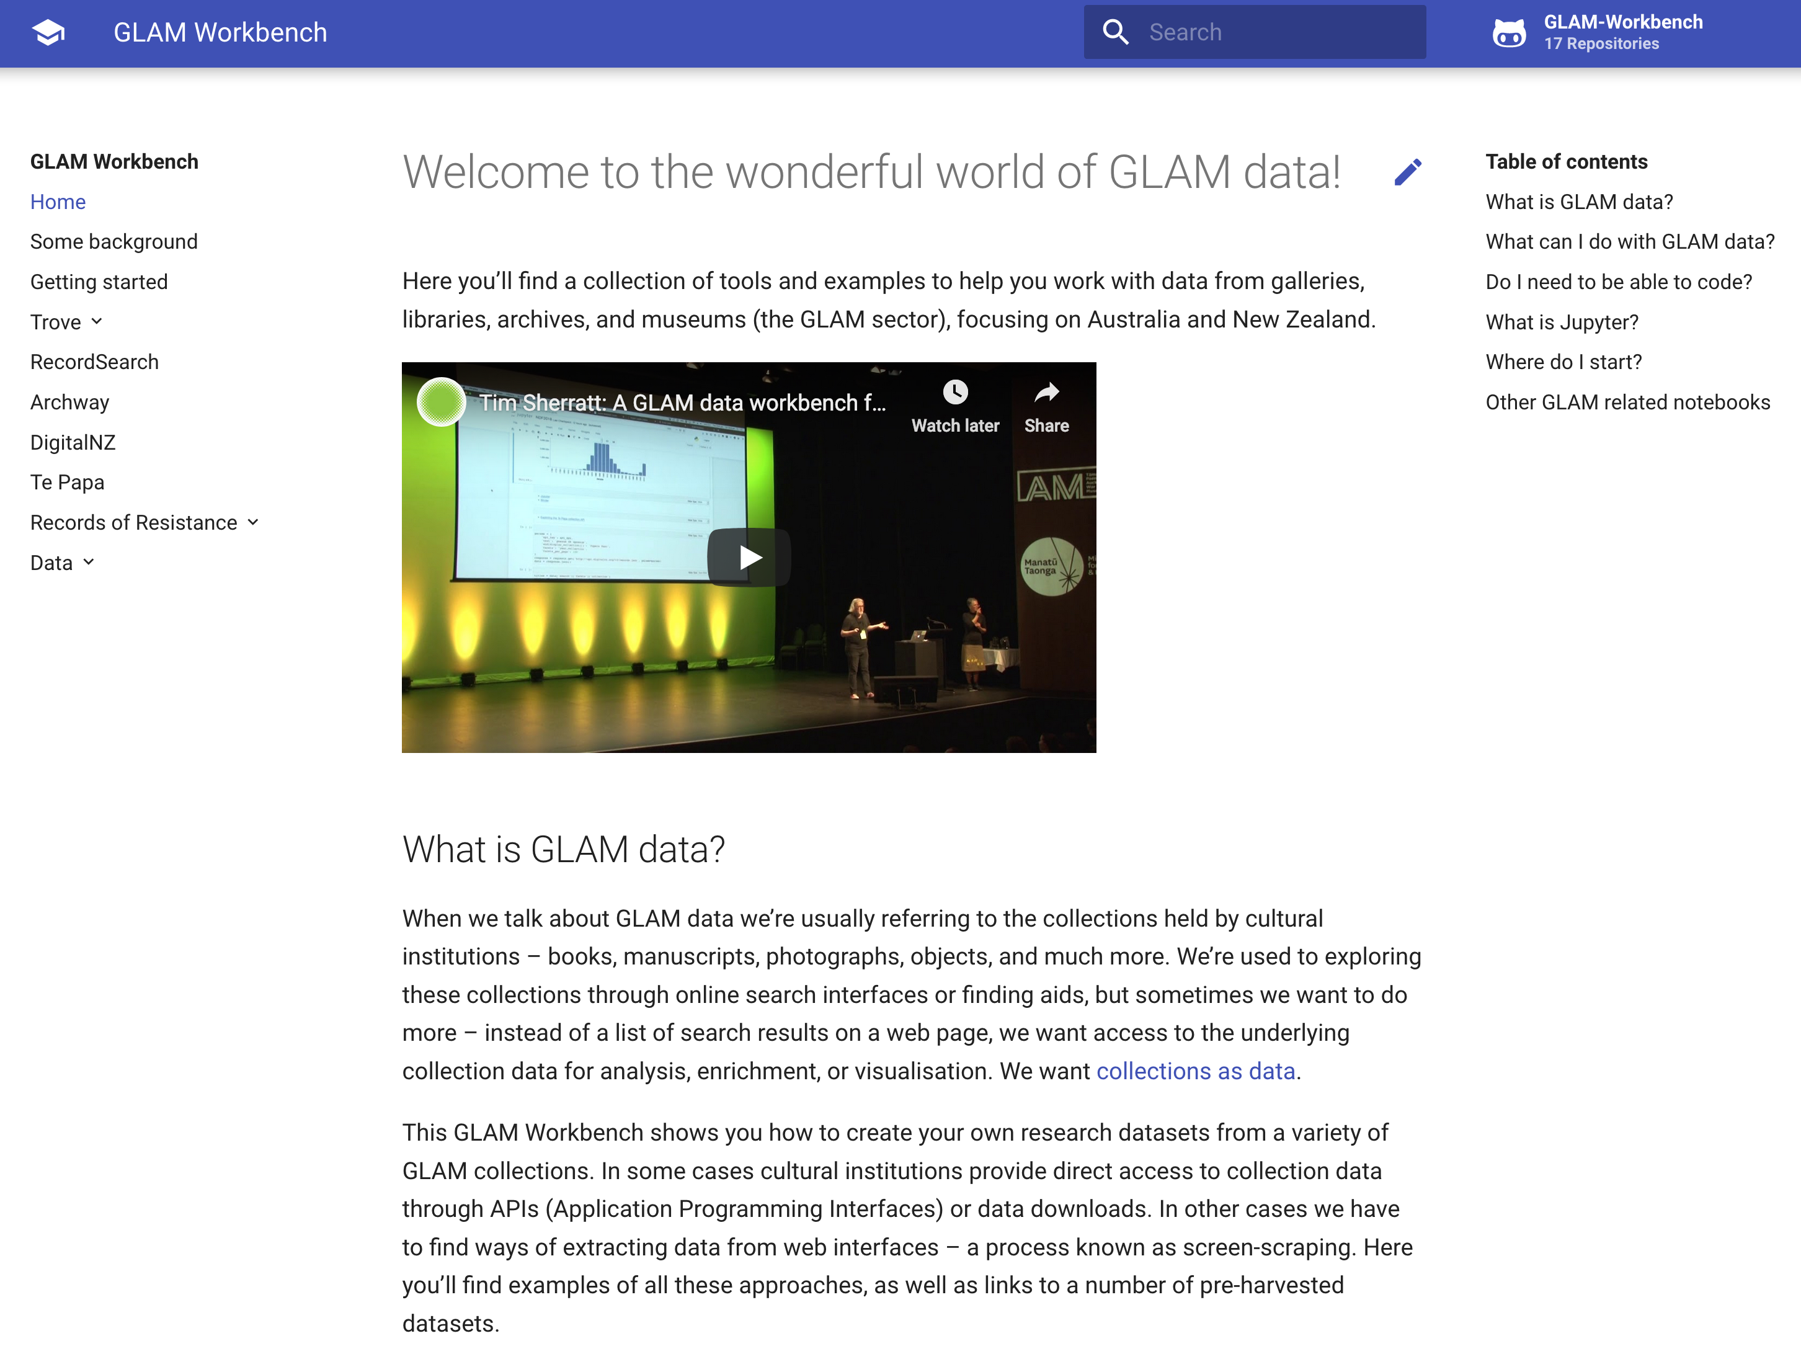Go to Some background page
This screenshot has width=1801, height=1372.
(x=114, y=242)
